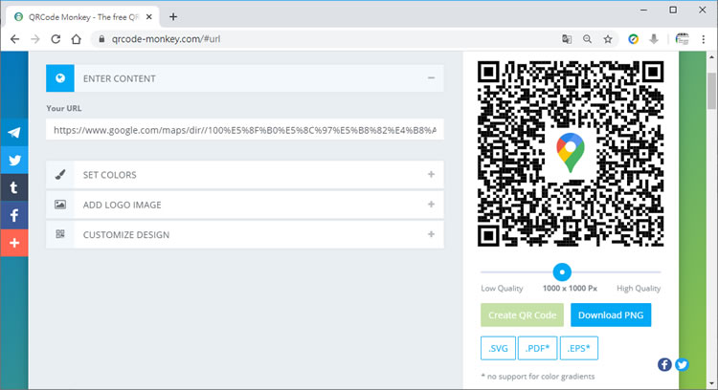Click the "Your URL" label
The height and width of the screenshot is (390, 718).
pos(63,108)
